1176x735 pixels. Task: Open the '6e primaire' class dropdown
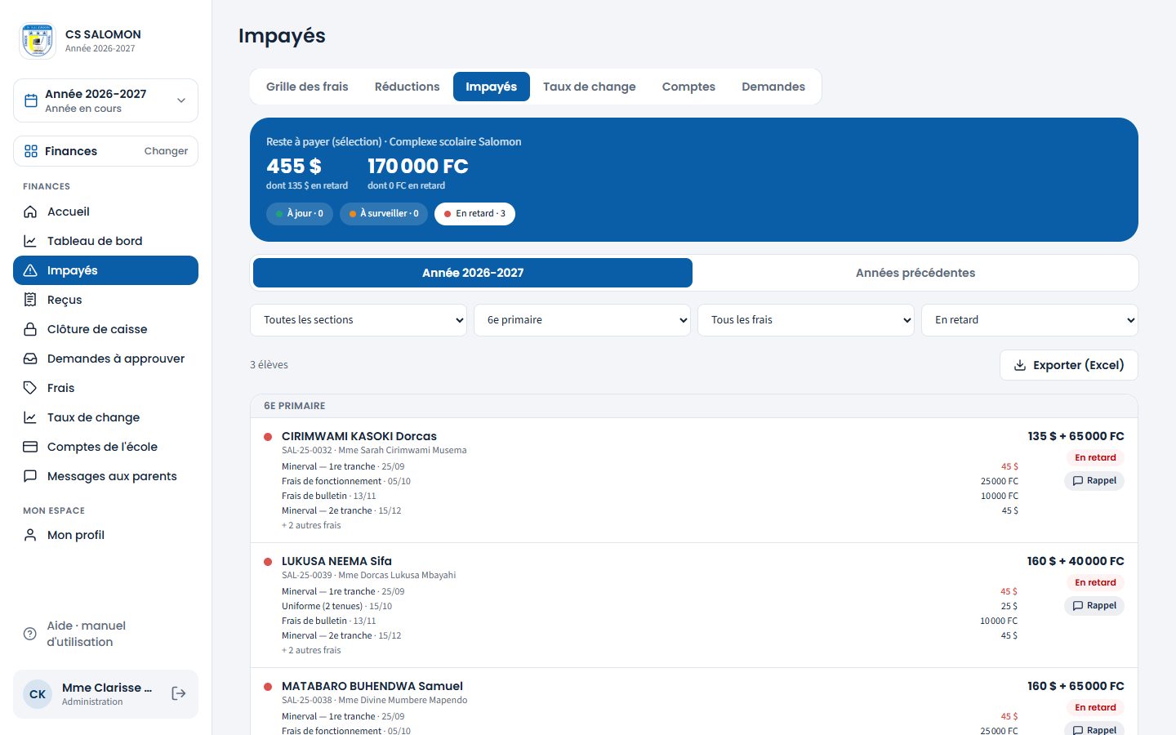(x=582, y=320)
